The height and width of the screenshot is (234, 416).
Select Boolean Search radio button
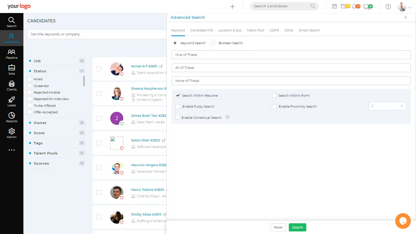click(213, 43)
